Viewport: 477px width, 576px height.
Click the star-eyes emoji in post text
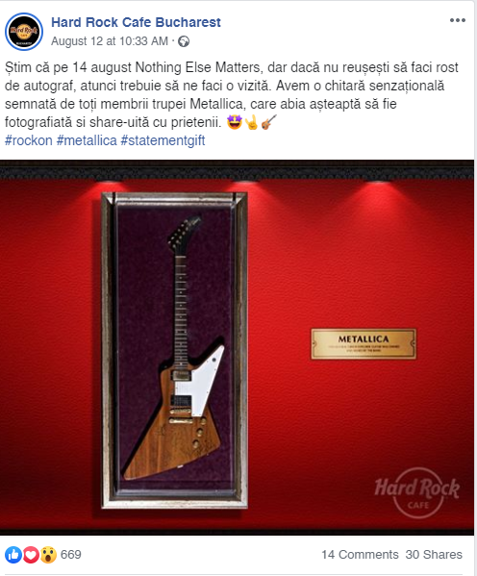[x=235, y=122]
